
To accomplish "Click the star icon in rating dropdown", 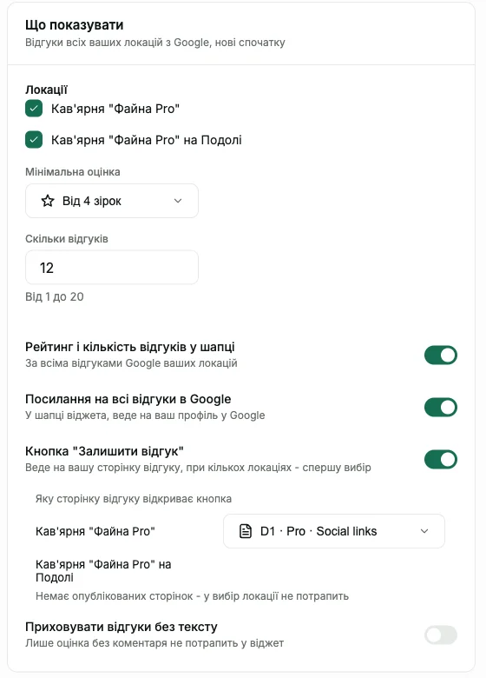I will click(x=48, y=201).
